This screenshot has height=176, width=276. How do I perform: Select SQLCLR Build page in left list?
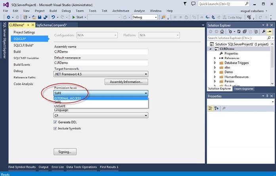pos(23,45)
